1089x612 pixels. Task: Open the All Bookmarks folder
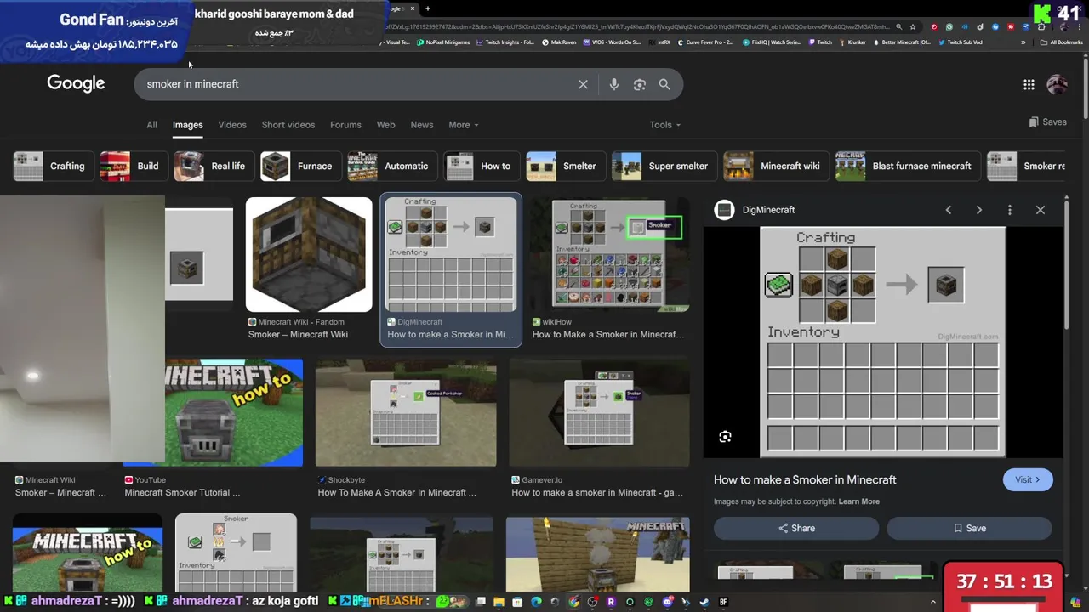tap(1060, 42)
